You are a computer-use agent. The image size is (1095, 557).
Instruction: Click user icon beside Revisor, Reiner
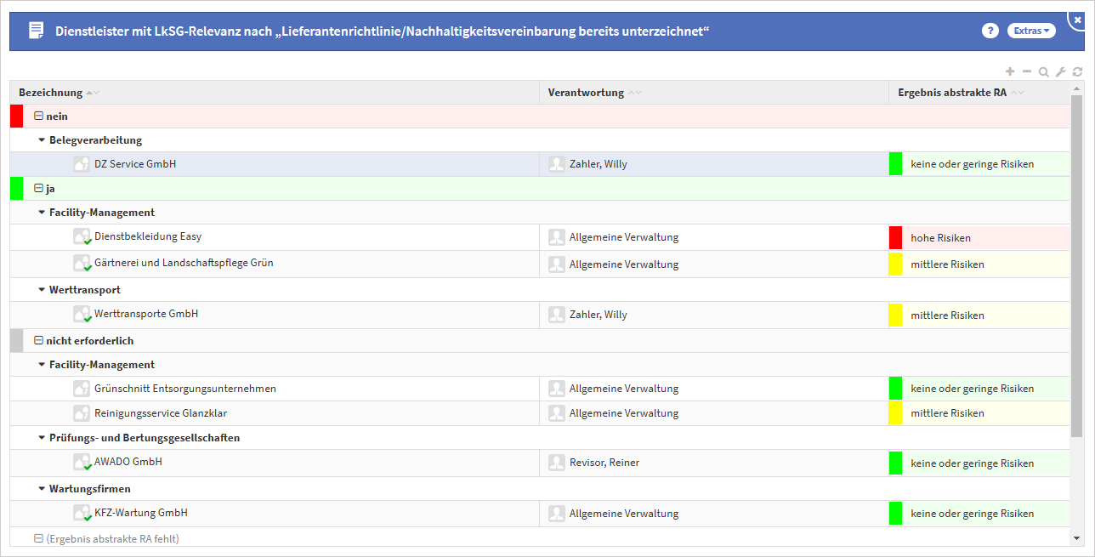[x=557, y=463]
